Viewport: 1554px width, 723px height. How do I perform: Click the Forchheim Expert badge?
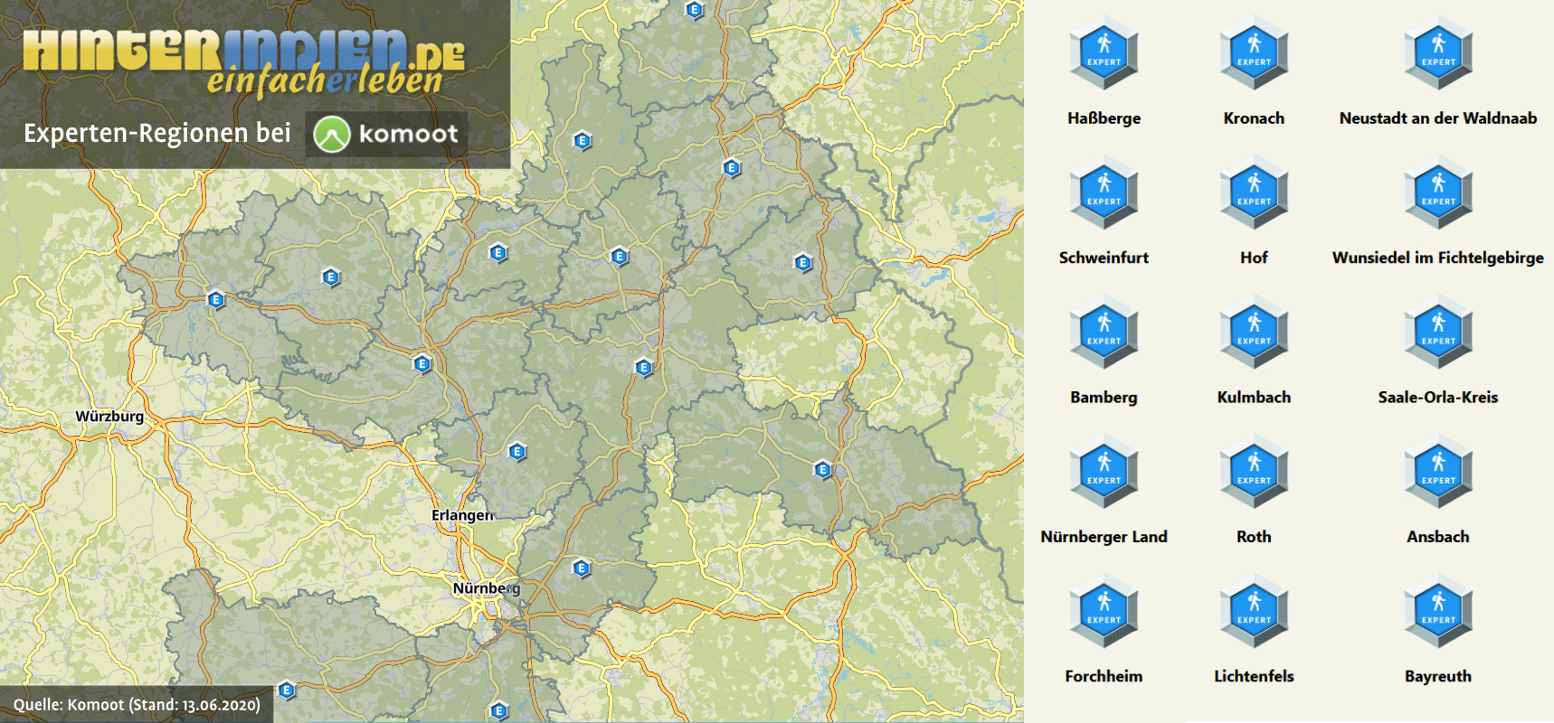[x=1104, y=610]
